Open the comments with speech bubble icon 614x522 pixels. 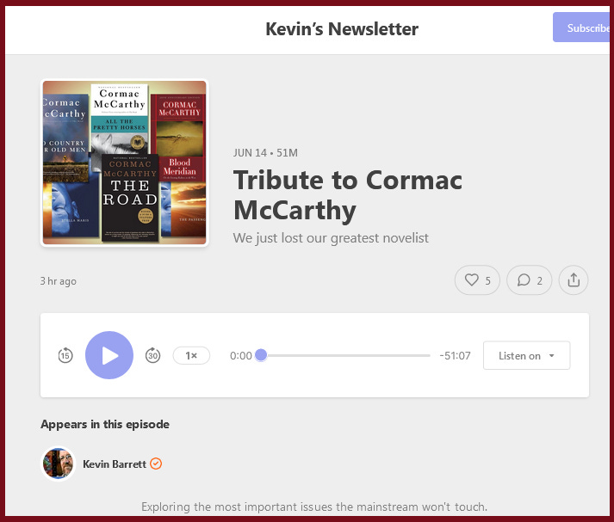tap(529, 280)
